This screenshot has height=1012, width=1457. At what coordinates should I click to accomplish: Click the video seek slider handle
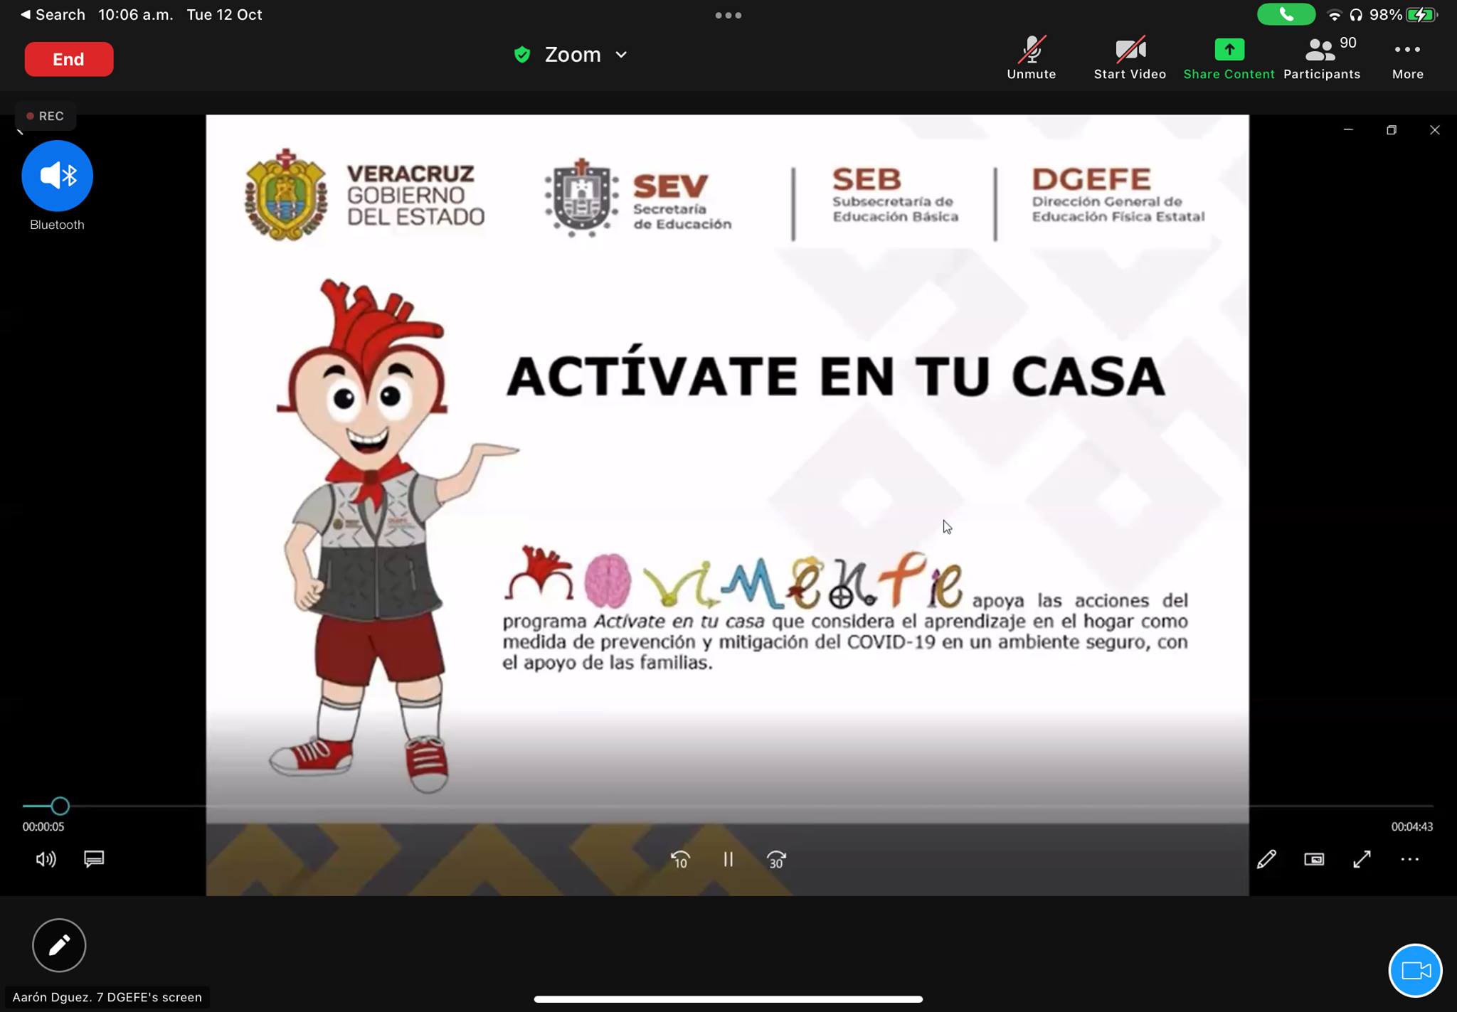tap(60, 806)
